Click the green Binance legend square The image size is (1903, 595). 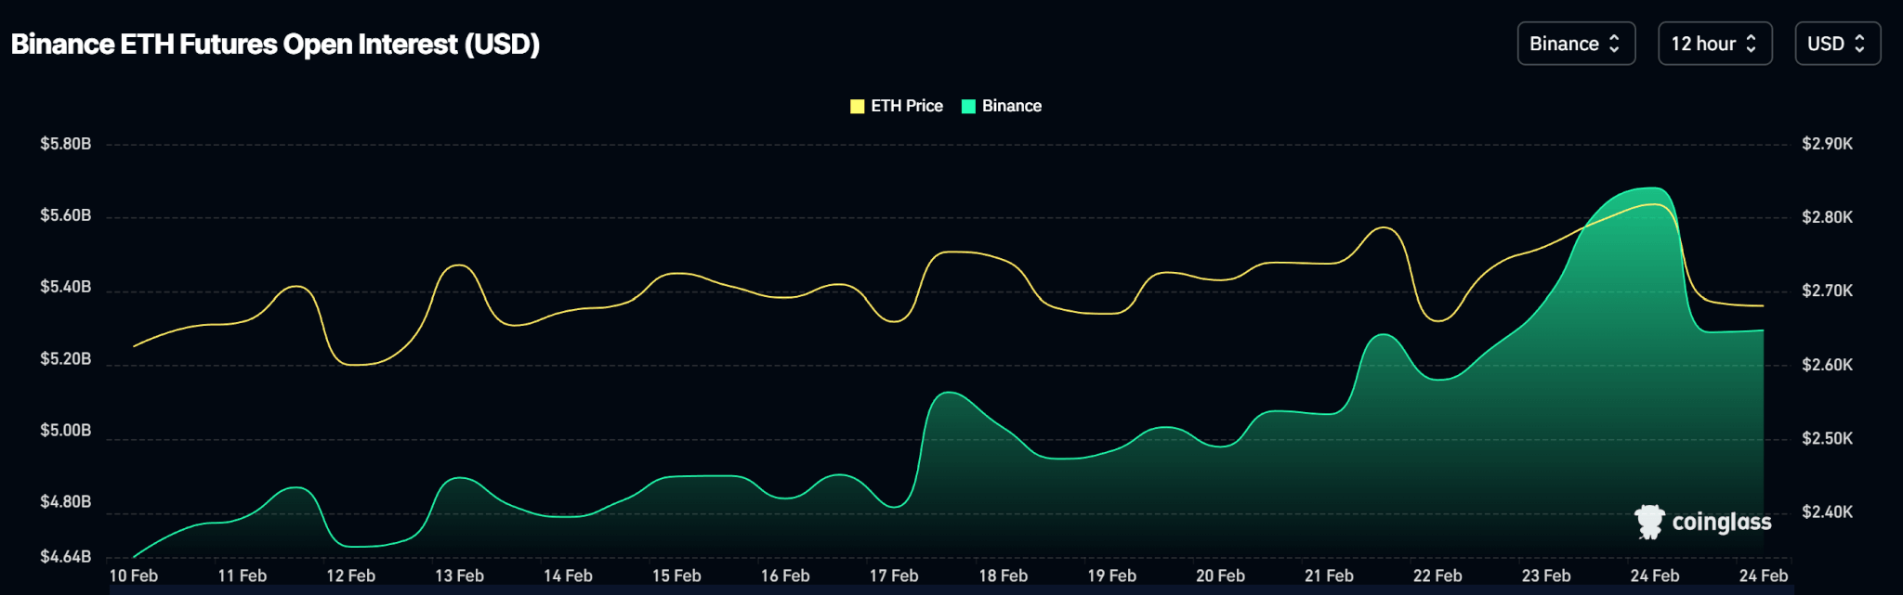(968, 106)
